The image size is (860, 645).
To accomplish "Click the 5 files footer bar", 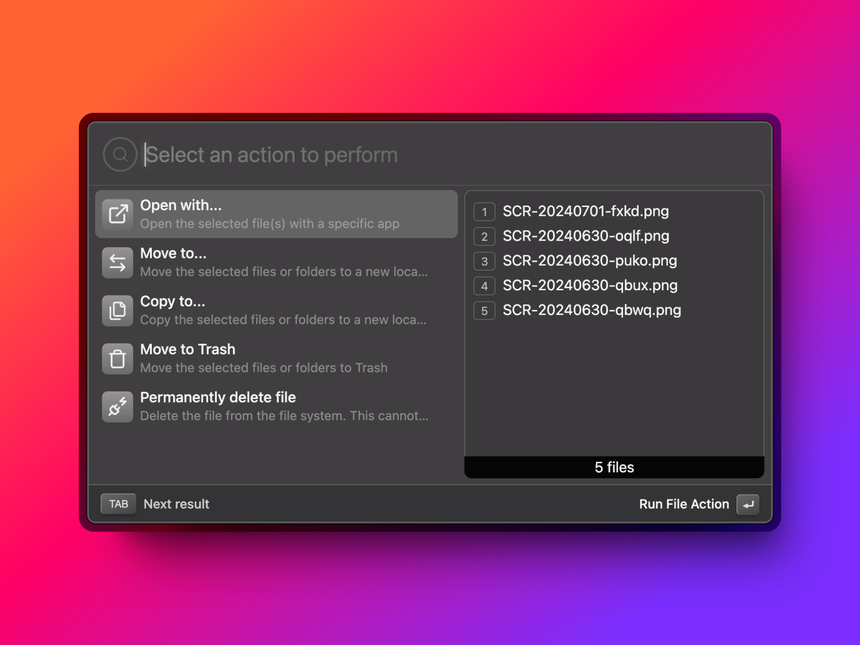I will point(614,467).
